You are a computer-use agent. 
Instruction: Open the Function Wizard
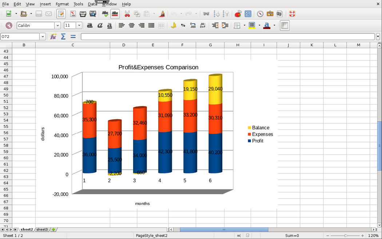(x=53, y=36)
